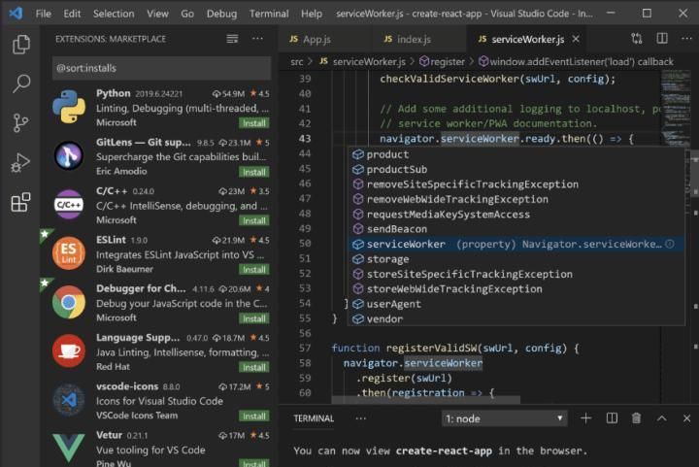
Task: Click the kill terminal trash icon
Action: pyautogui.click(x=636, y=418)
